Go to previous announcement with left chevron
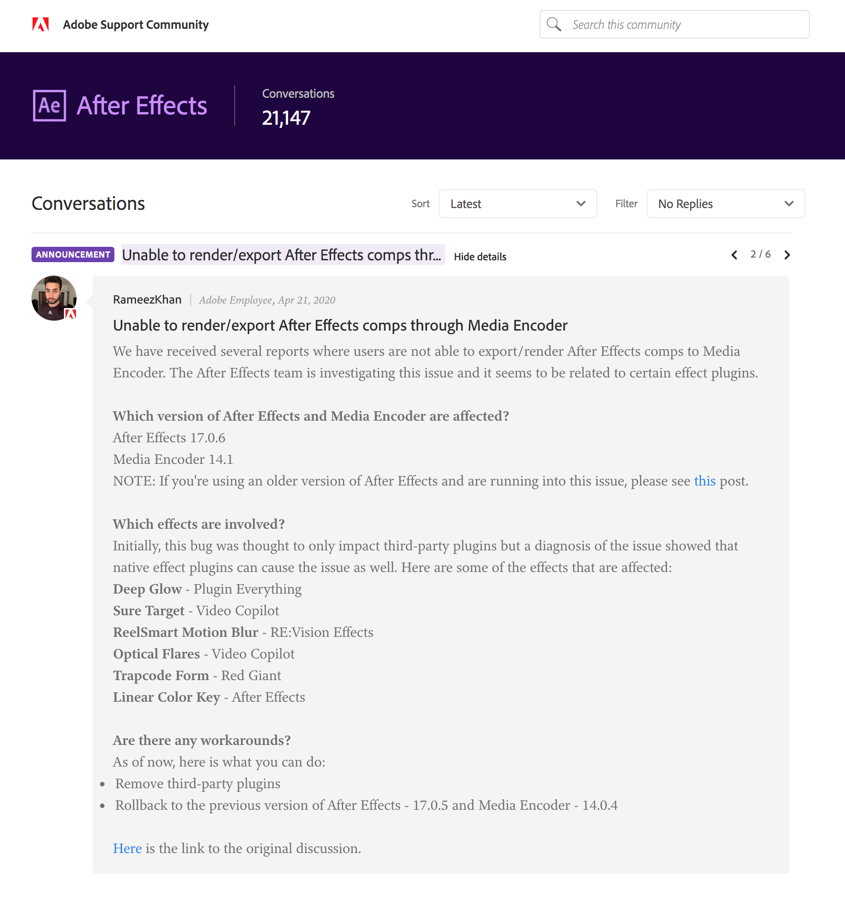This screenshot has height=908, width=845. 734,255
